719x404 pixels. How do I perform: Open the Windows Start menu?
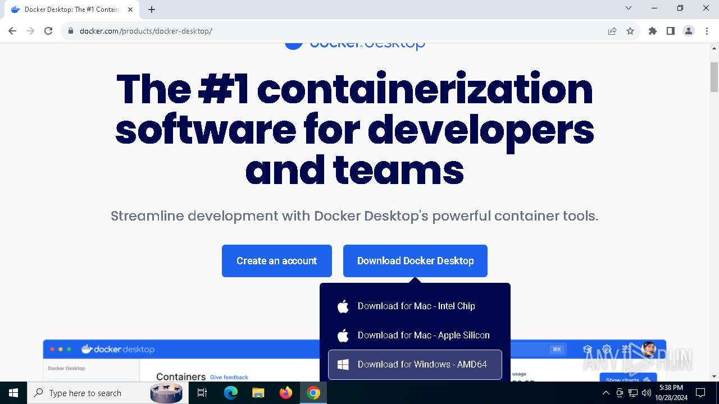click(13, 393)
